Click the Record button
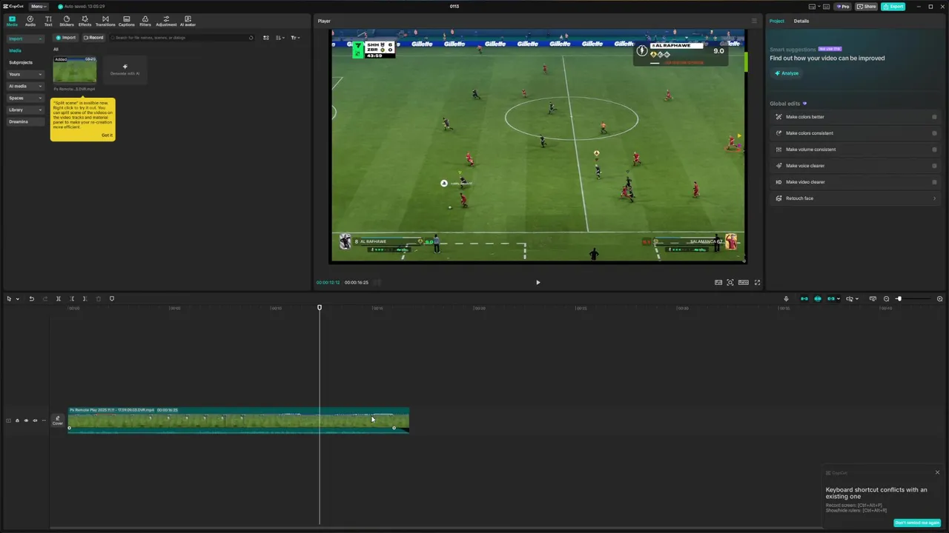Image resolution: width=949 pixels, height=533 pixels. (x=93, y=38)
